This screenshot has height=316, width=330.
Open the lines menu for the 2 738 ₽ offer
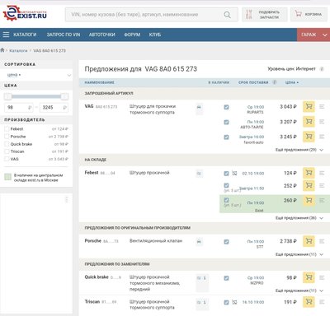click(322, 241)
